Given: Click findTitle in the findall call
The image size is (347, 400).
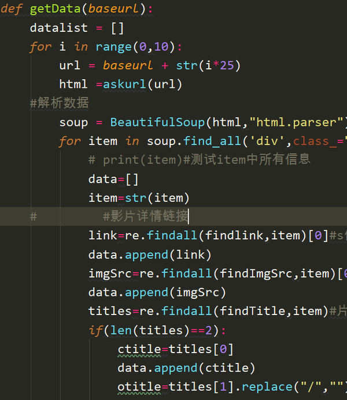Looking at the screenshot, I should (252, 311).
